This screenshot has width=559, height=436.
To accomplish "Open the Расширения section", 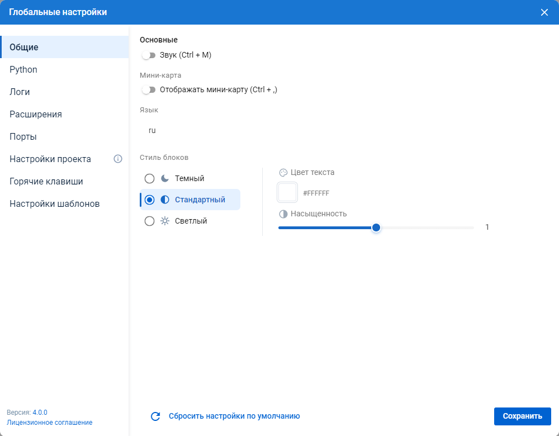I will [64, 115].
